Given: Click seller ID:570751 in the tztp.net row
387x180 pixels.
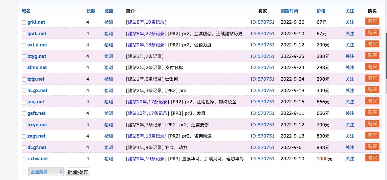Looking at the screenshot, I should pos(262,79).
